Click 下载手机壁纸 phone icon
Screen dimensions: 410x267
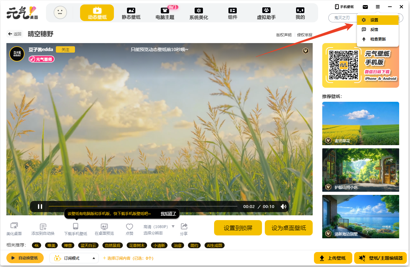click(x=76, y=226)
